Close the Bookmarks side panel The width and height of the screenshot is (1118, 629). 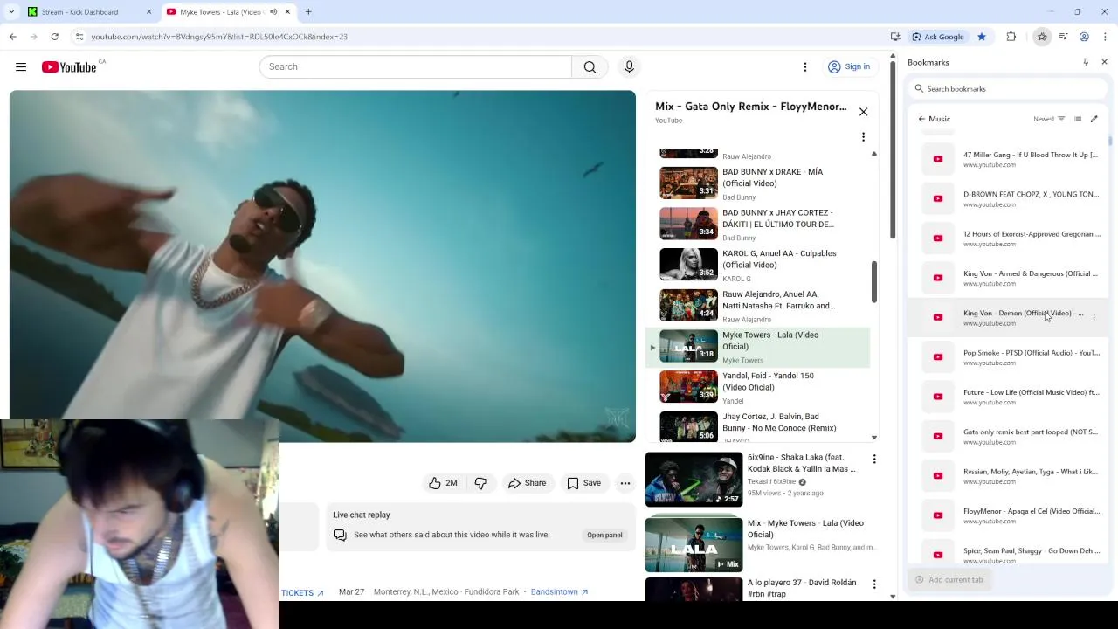(x=1104, y=62)
